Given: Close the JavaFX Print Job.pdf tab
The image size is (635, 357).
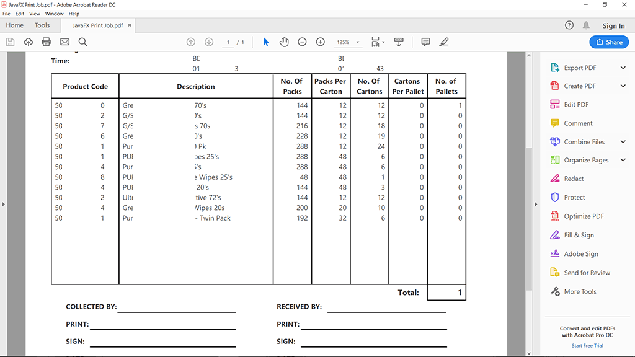Looking at the screenshot, I should click(x=130, y=25).
